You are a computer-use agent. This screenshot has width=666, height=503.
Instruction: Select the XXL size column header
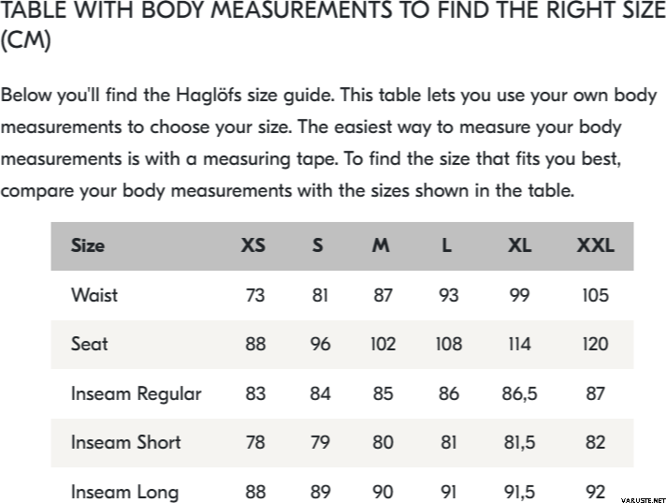point(595,245)
